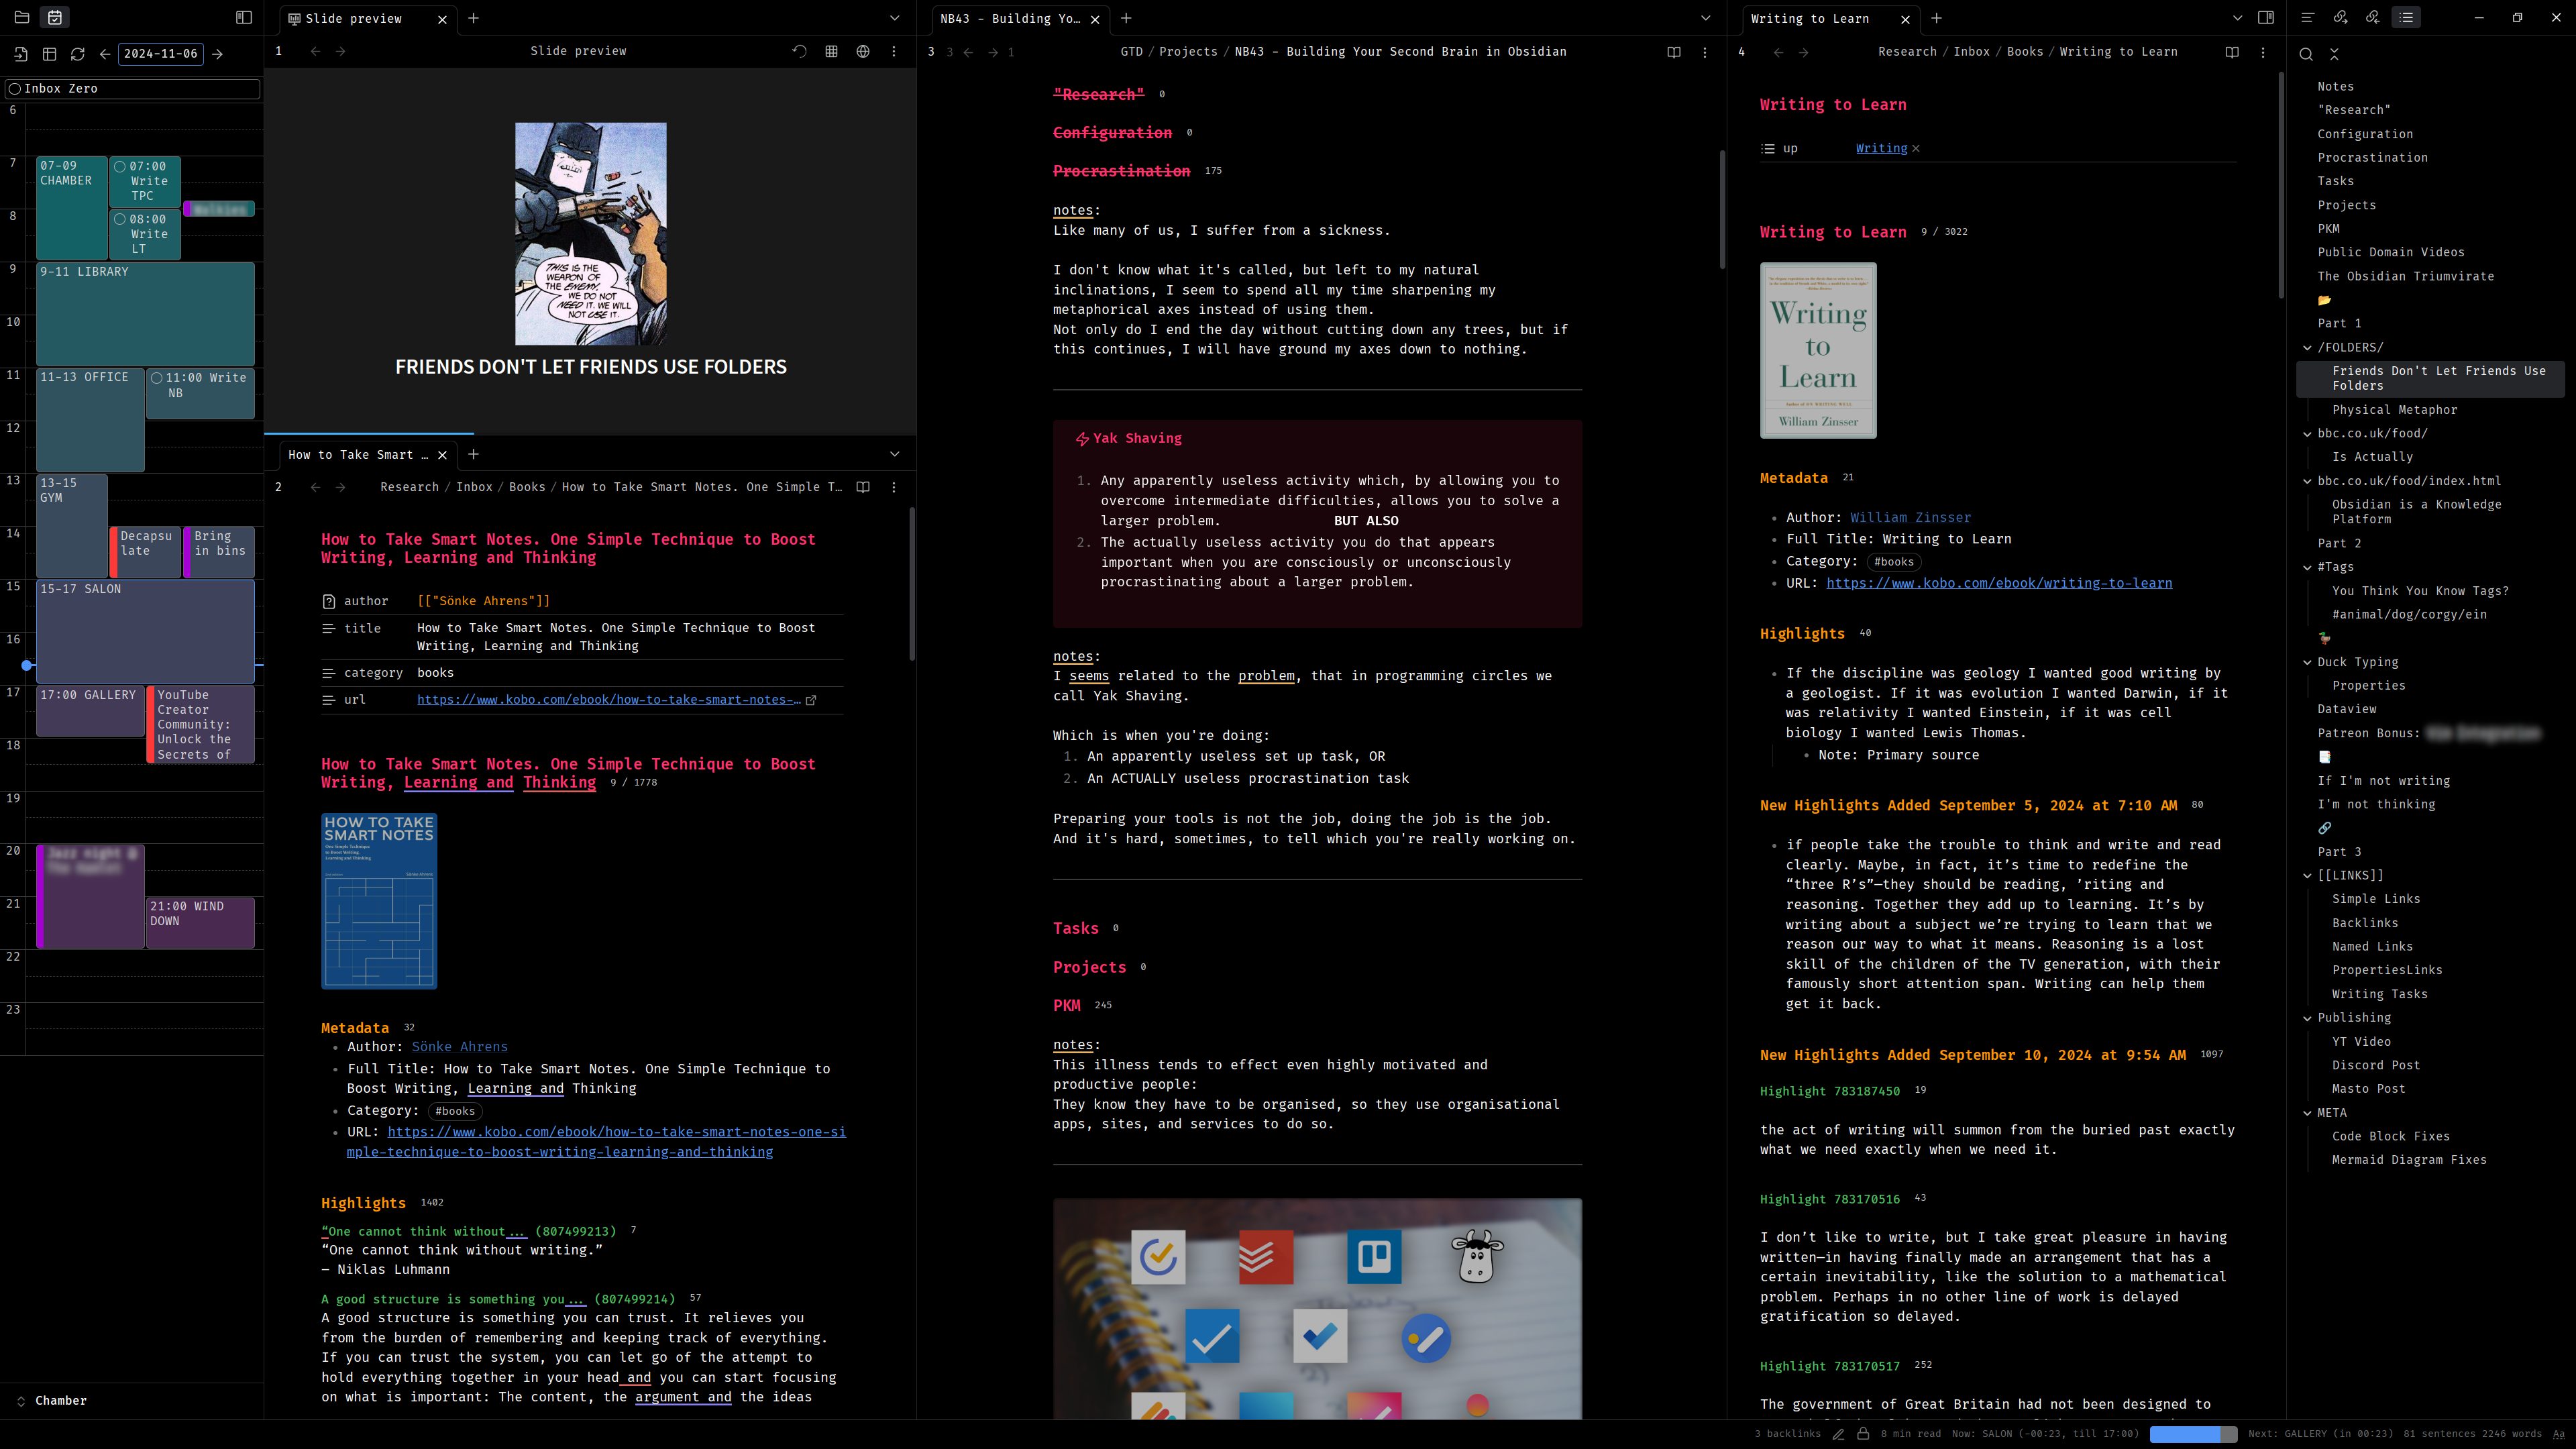Click the planner column layout icon
The width and height of the screenshot is (2576, 1449).
49,54
